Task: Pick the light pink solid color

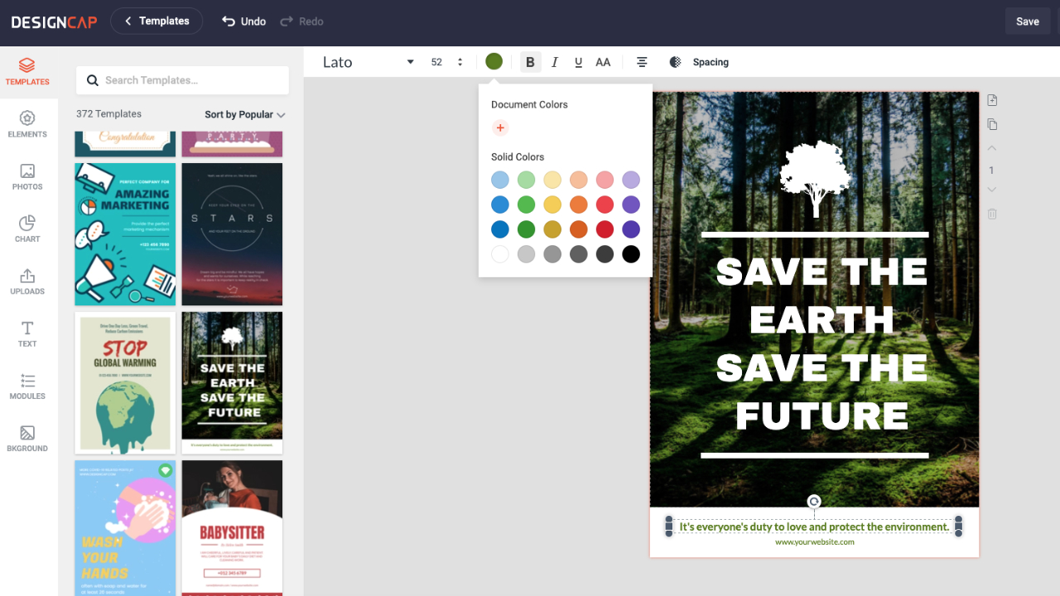Action: click(605, 180)
